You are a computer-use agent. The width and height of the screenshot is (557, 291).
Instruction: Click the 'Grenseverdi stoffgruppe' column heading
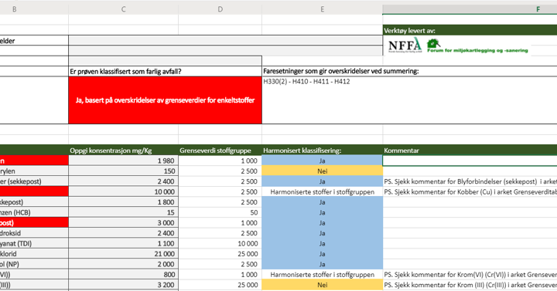[x=220, y=151]
